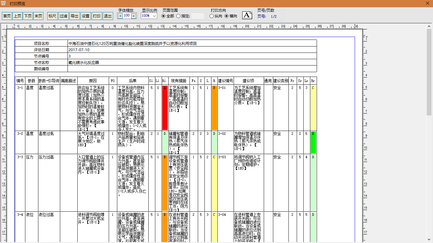Select 横向 landscape orientation

coord(231,16)
